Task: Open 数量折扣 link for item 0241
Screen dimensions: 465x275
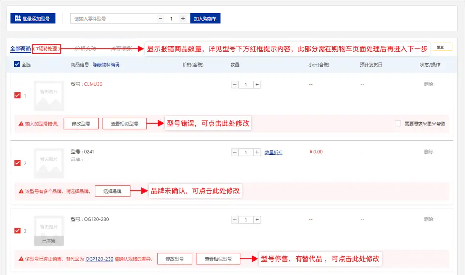Action: point(274,152)
